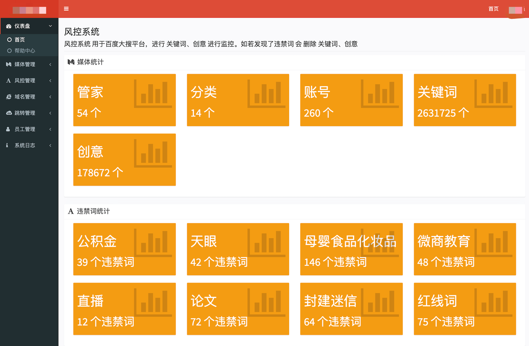Screen dimensions: 529x346
Task: Open the 分类 14 个 stat card
Action: (x=238, y=100)
